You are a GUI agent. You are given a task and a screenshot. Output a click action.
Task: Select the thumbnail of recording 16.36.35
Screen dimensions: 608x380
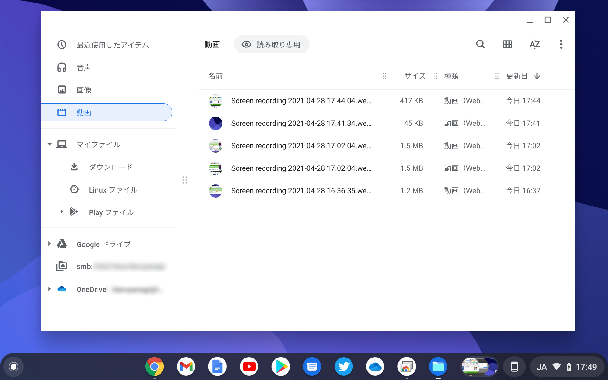coord(216,191)
